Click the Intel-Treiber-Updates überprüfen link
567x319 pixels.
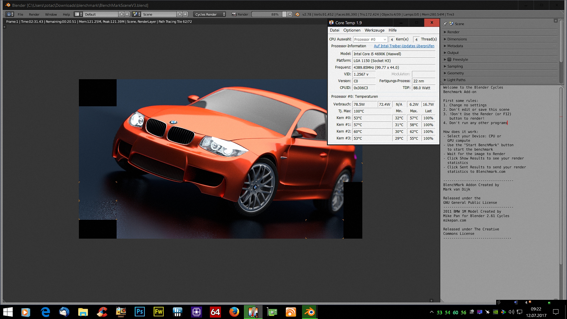tap(404, 46)
